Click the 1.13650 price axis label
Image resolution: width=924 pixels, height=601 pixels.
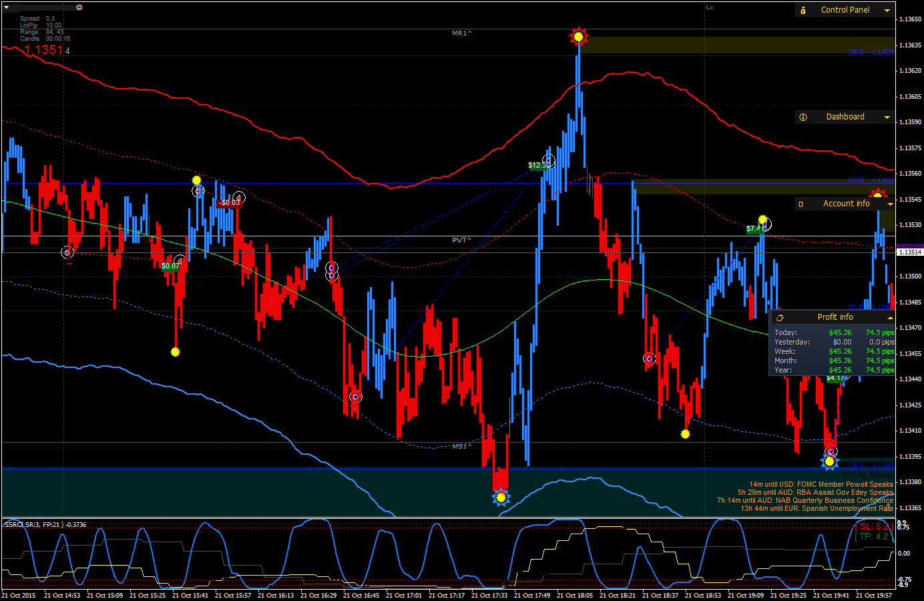(x=910, y=19)
